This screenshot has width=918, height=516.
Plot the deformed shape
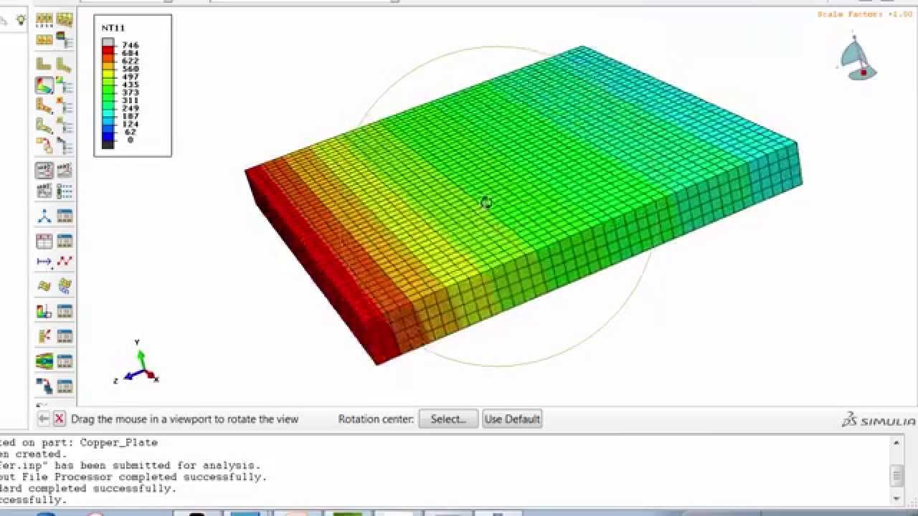[x=64, y=64]
